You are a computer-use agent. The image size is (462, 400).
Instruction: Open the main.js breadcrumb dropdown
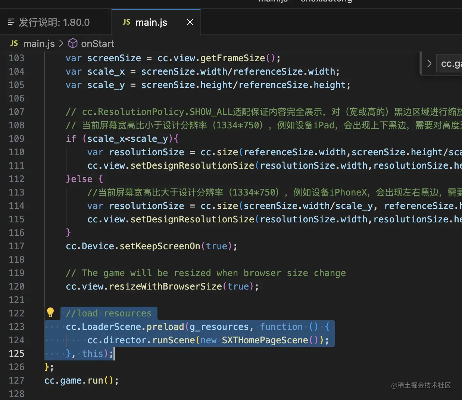pyautogui.click(x=39, y=43)
